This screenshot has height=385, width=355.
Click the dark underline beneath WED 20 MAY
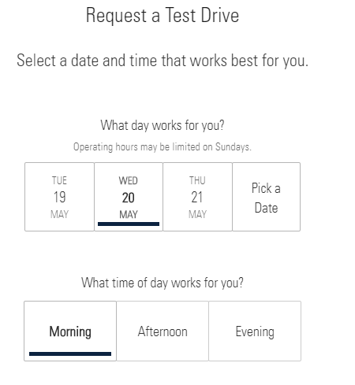[x=129, y=224]
